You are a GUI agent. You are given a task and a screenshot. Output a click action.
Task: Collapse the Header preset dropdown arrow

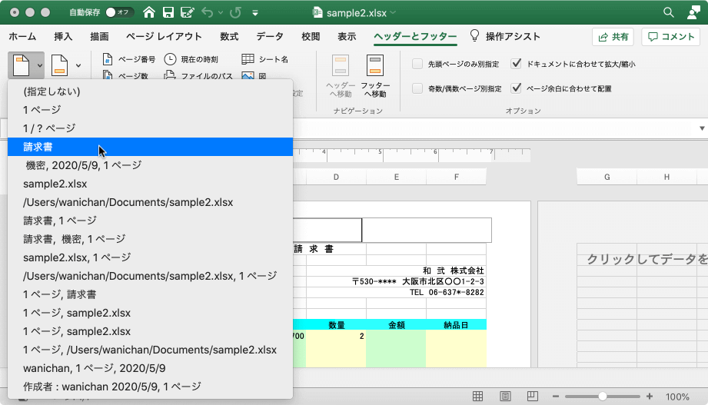pyautogui.click(x=40, y=65)
